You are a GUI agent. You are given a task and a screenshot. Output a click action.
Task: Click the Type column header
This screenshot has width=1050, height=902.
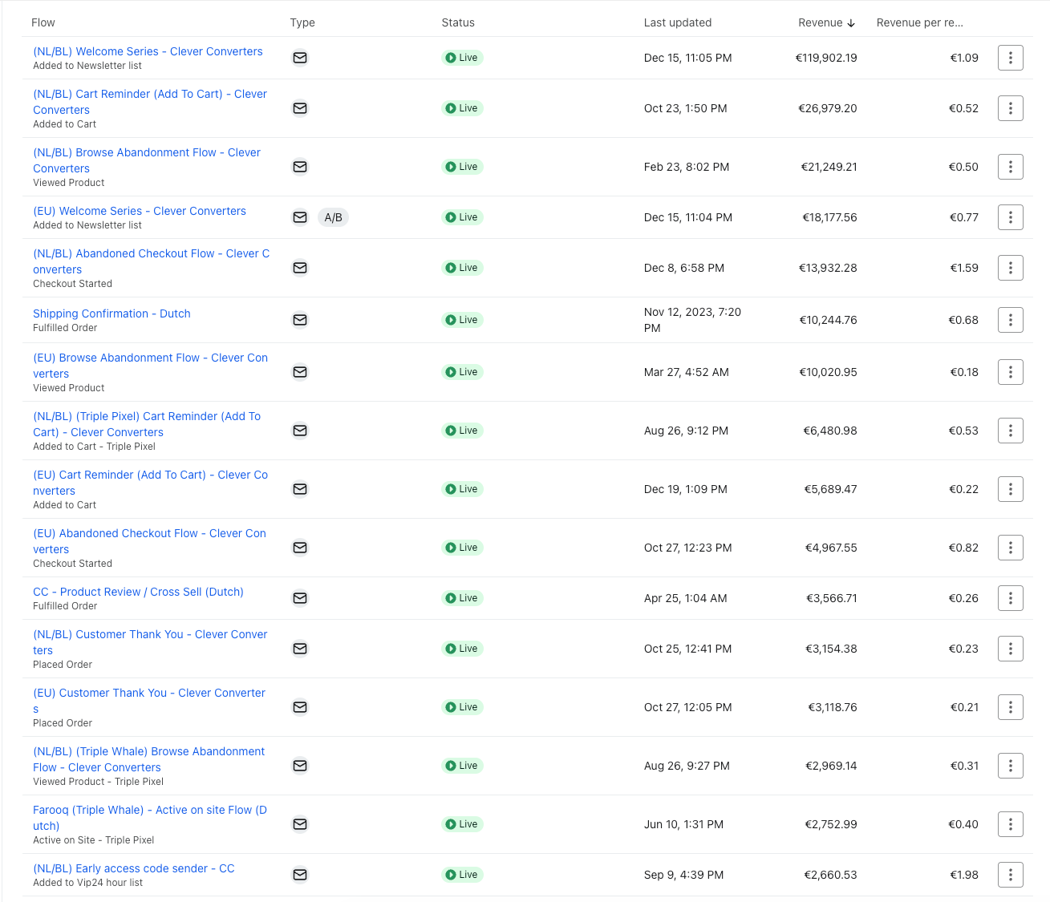(x=302, y=22)
